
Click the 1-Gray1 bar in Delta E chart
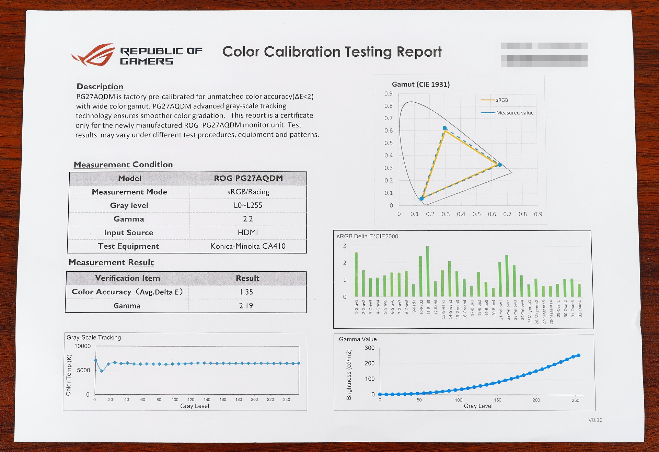[356, 274]
